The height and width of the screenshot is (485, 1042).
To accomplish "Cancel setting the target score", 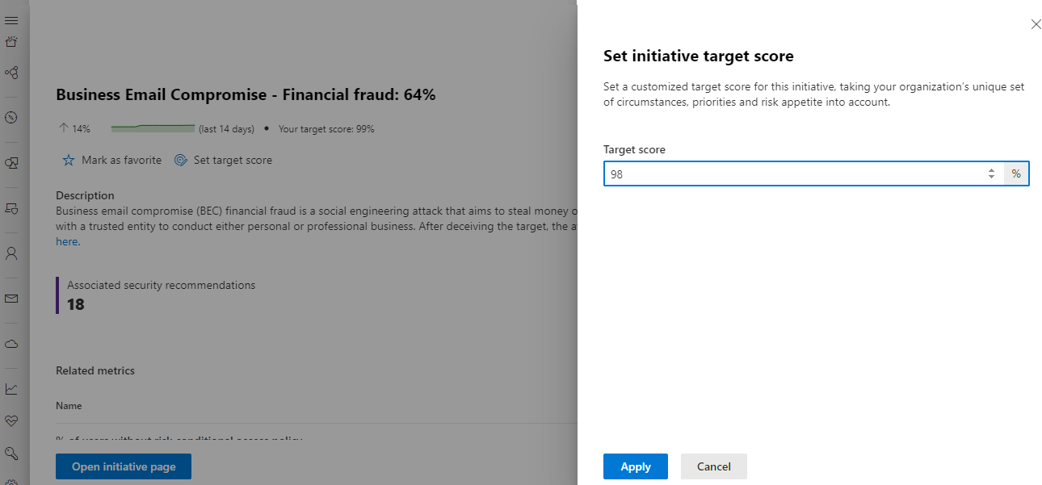I will point(713,466).
